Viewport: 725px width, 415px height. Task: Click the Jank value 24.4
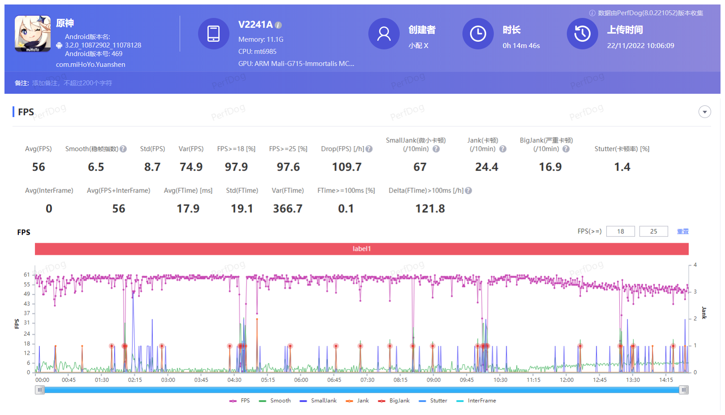[487, 167]
